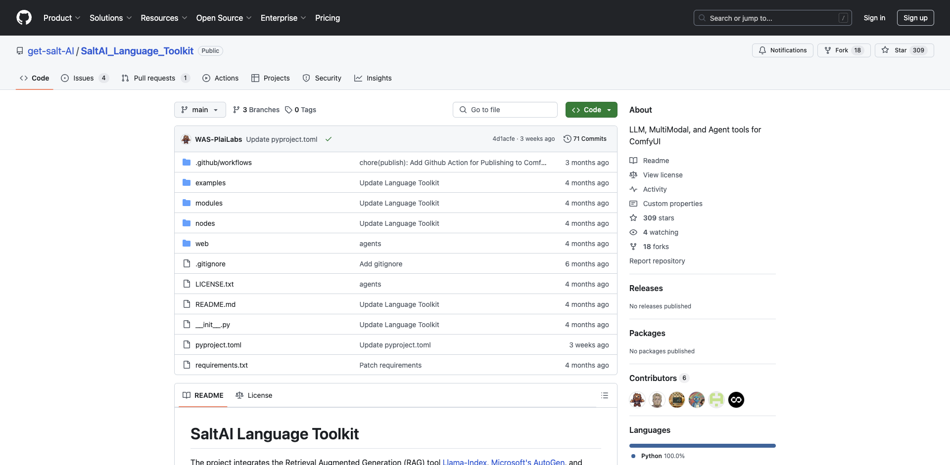
Task: Click the scale icon beside View license
Action: point(633,175)
